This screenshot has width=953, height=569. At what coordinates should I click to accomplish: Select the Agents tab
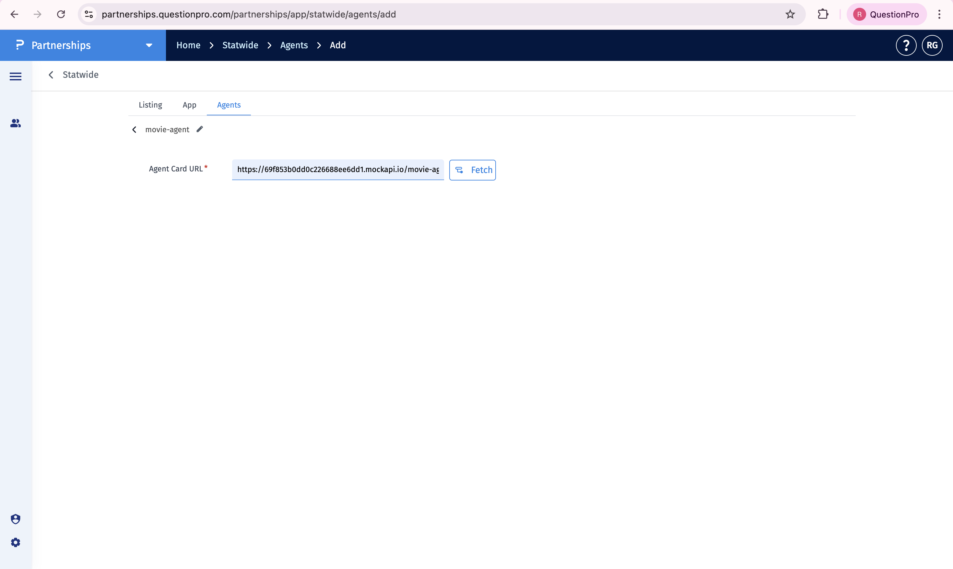click(x=229, y=105)
